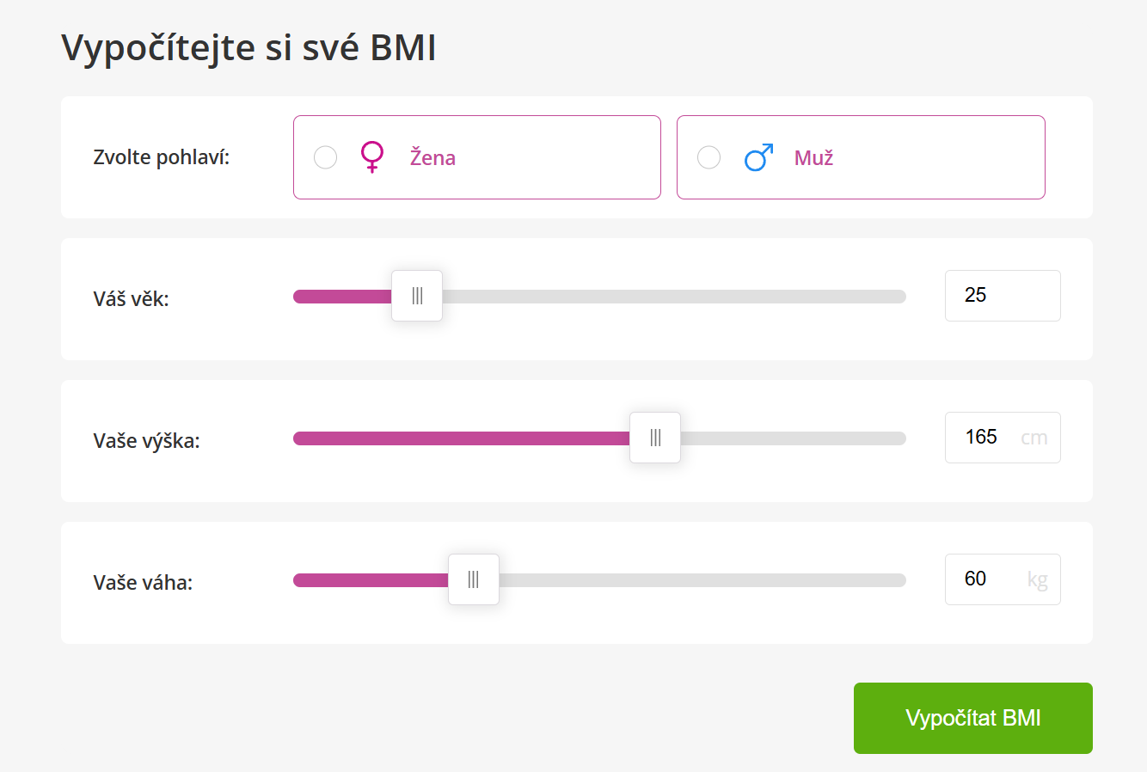Click the blue male symbol icon
The height and width of the screenshot is (772, 1147).
[x=758, y=157]
